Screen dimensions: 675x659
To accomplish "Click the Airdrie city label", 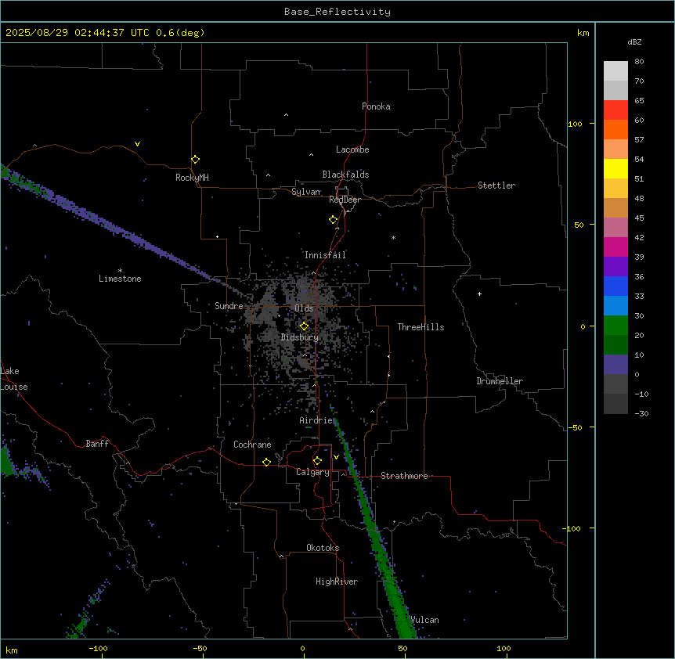I will 316,420.
